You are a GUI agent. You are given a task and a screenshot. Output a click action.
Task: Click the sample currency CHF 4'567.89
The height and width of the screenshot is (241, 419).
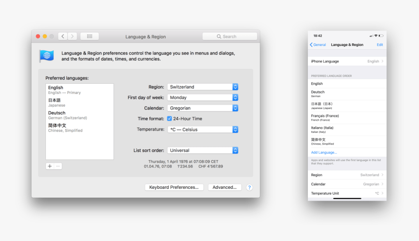[210, 167]
